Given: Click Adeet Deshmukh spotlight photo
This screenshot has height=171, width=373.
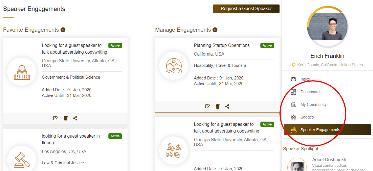Looking at the screenshot, I should point(297,166).
